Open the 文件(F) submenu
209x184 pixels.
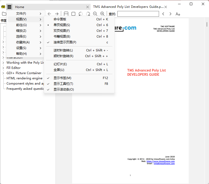(x=26, y=14)
